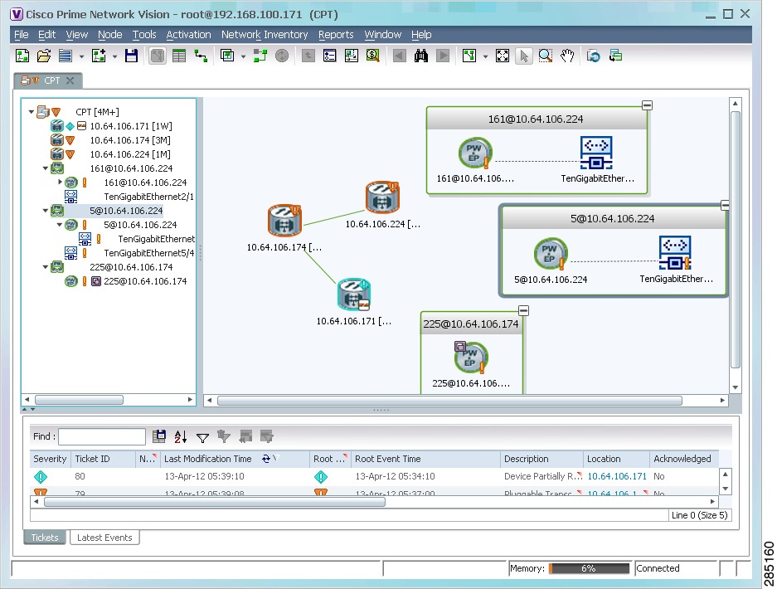
Task: Collapse the 225@10.64.106.174 map box
Action: click(x=524, y=310)
